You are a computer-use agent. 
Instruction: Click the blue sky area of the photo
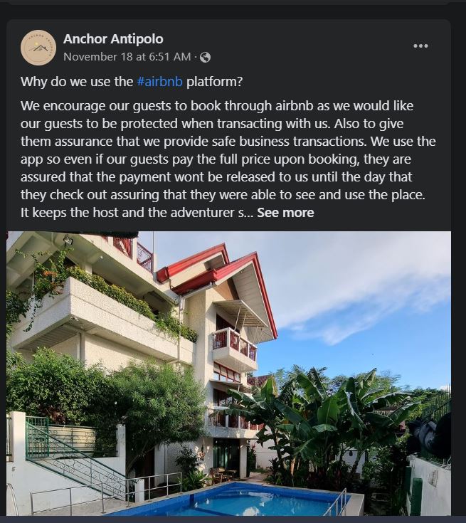coord(398,356)
